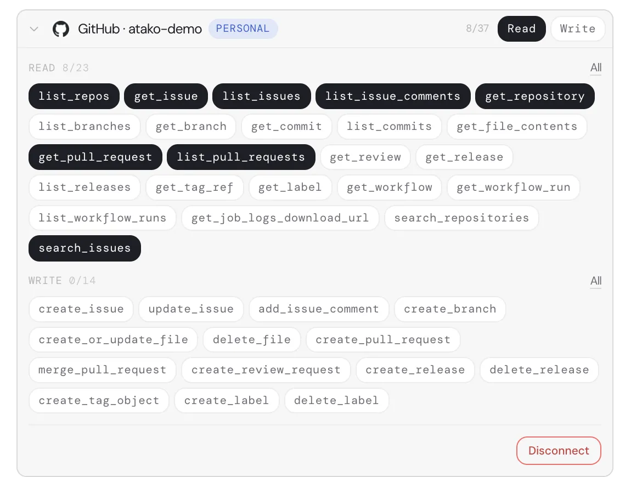
Task: Disconnect the GitHub account
Action: (x=559, y=451)
